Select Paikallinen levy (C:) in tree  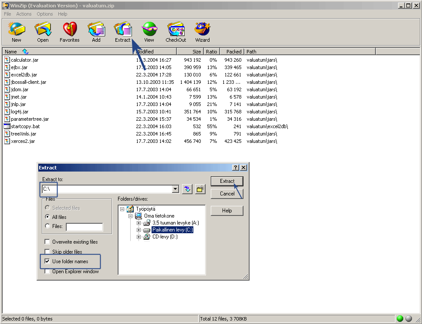coord(172,230)
